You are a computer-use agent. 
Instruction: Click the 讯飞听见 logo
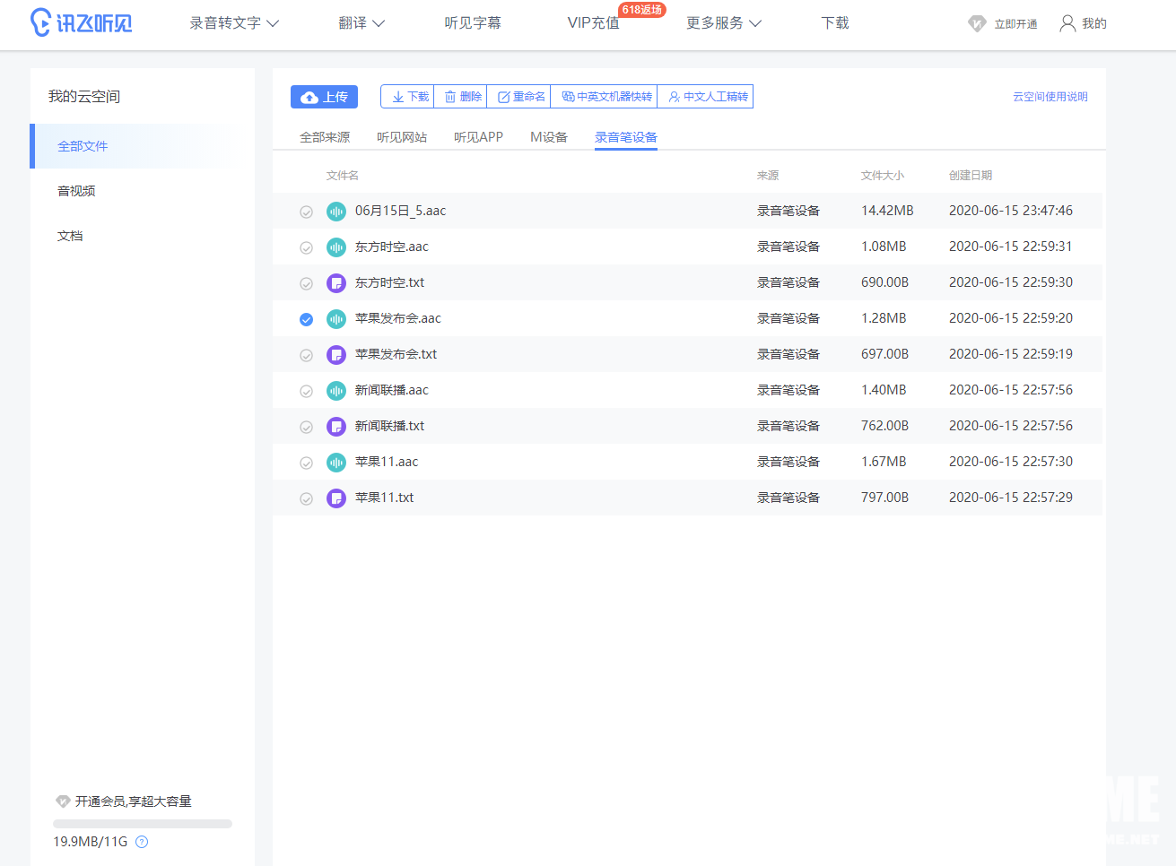[x=81, y=22]
